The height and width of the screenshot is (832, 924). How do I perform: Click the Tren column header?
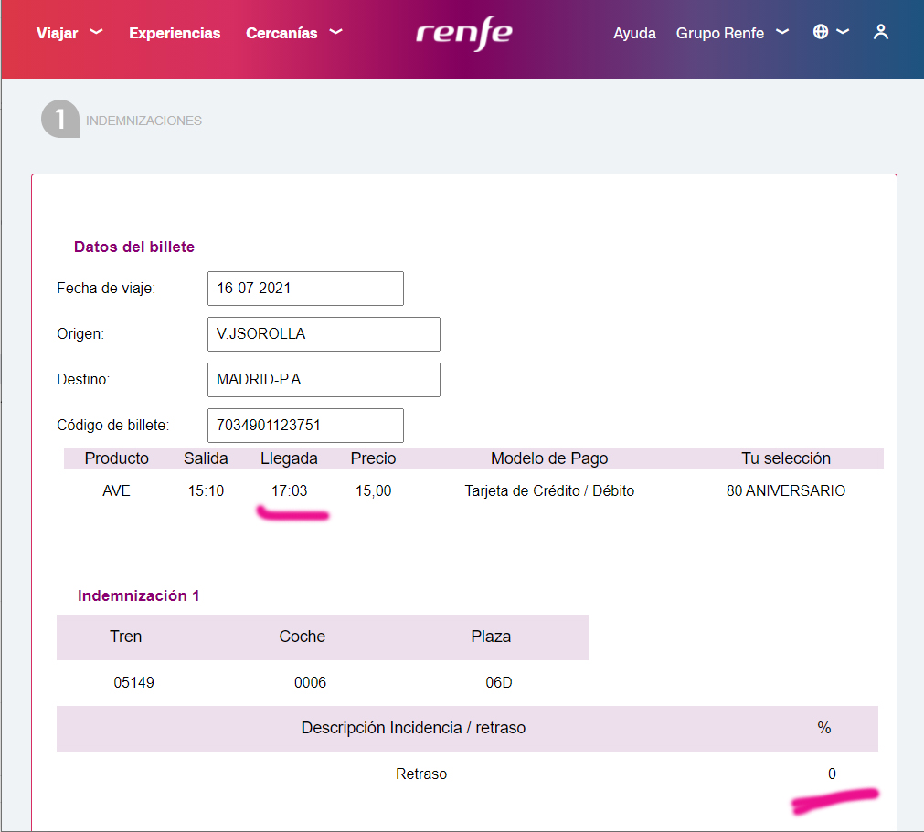(125, 637)
